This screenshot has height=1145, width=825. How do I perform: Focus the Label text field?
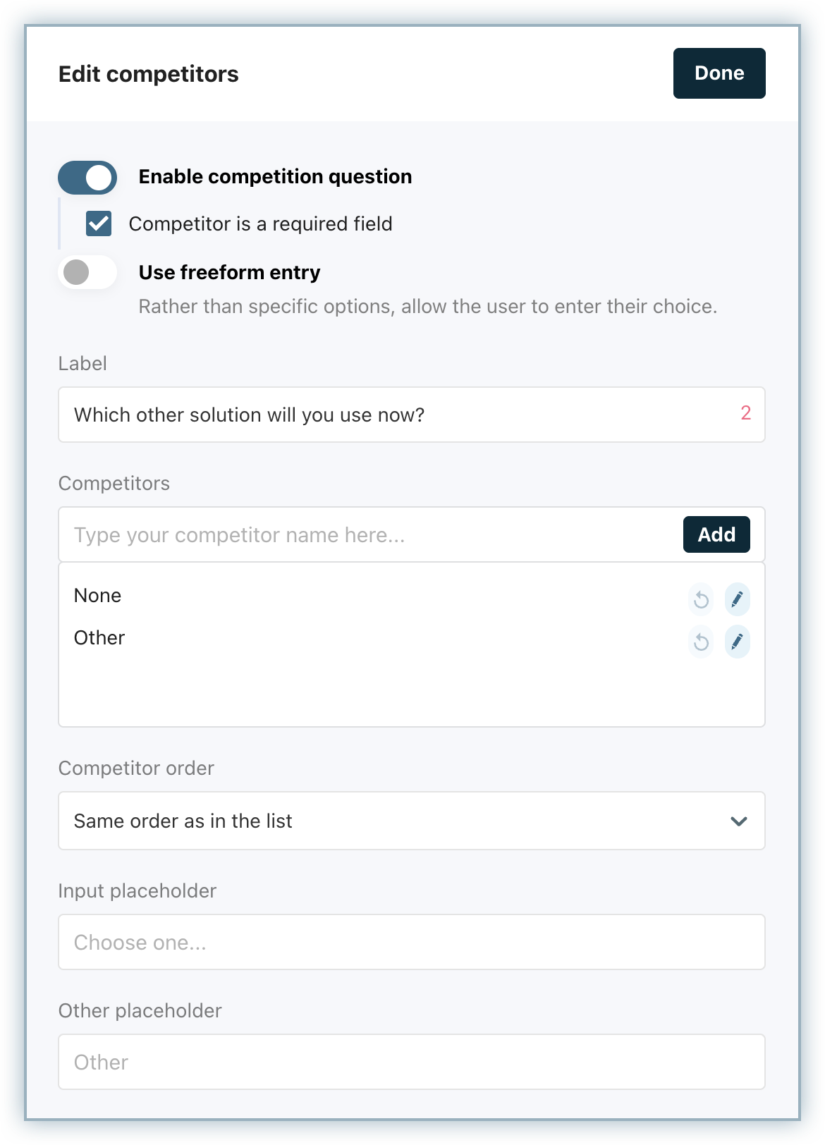click(x=395, y=415)
